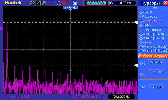The width and height of the screenshot is (168, 100).
Task: Select the green diagonal line icon
Action: tap(38, 3)
